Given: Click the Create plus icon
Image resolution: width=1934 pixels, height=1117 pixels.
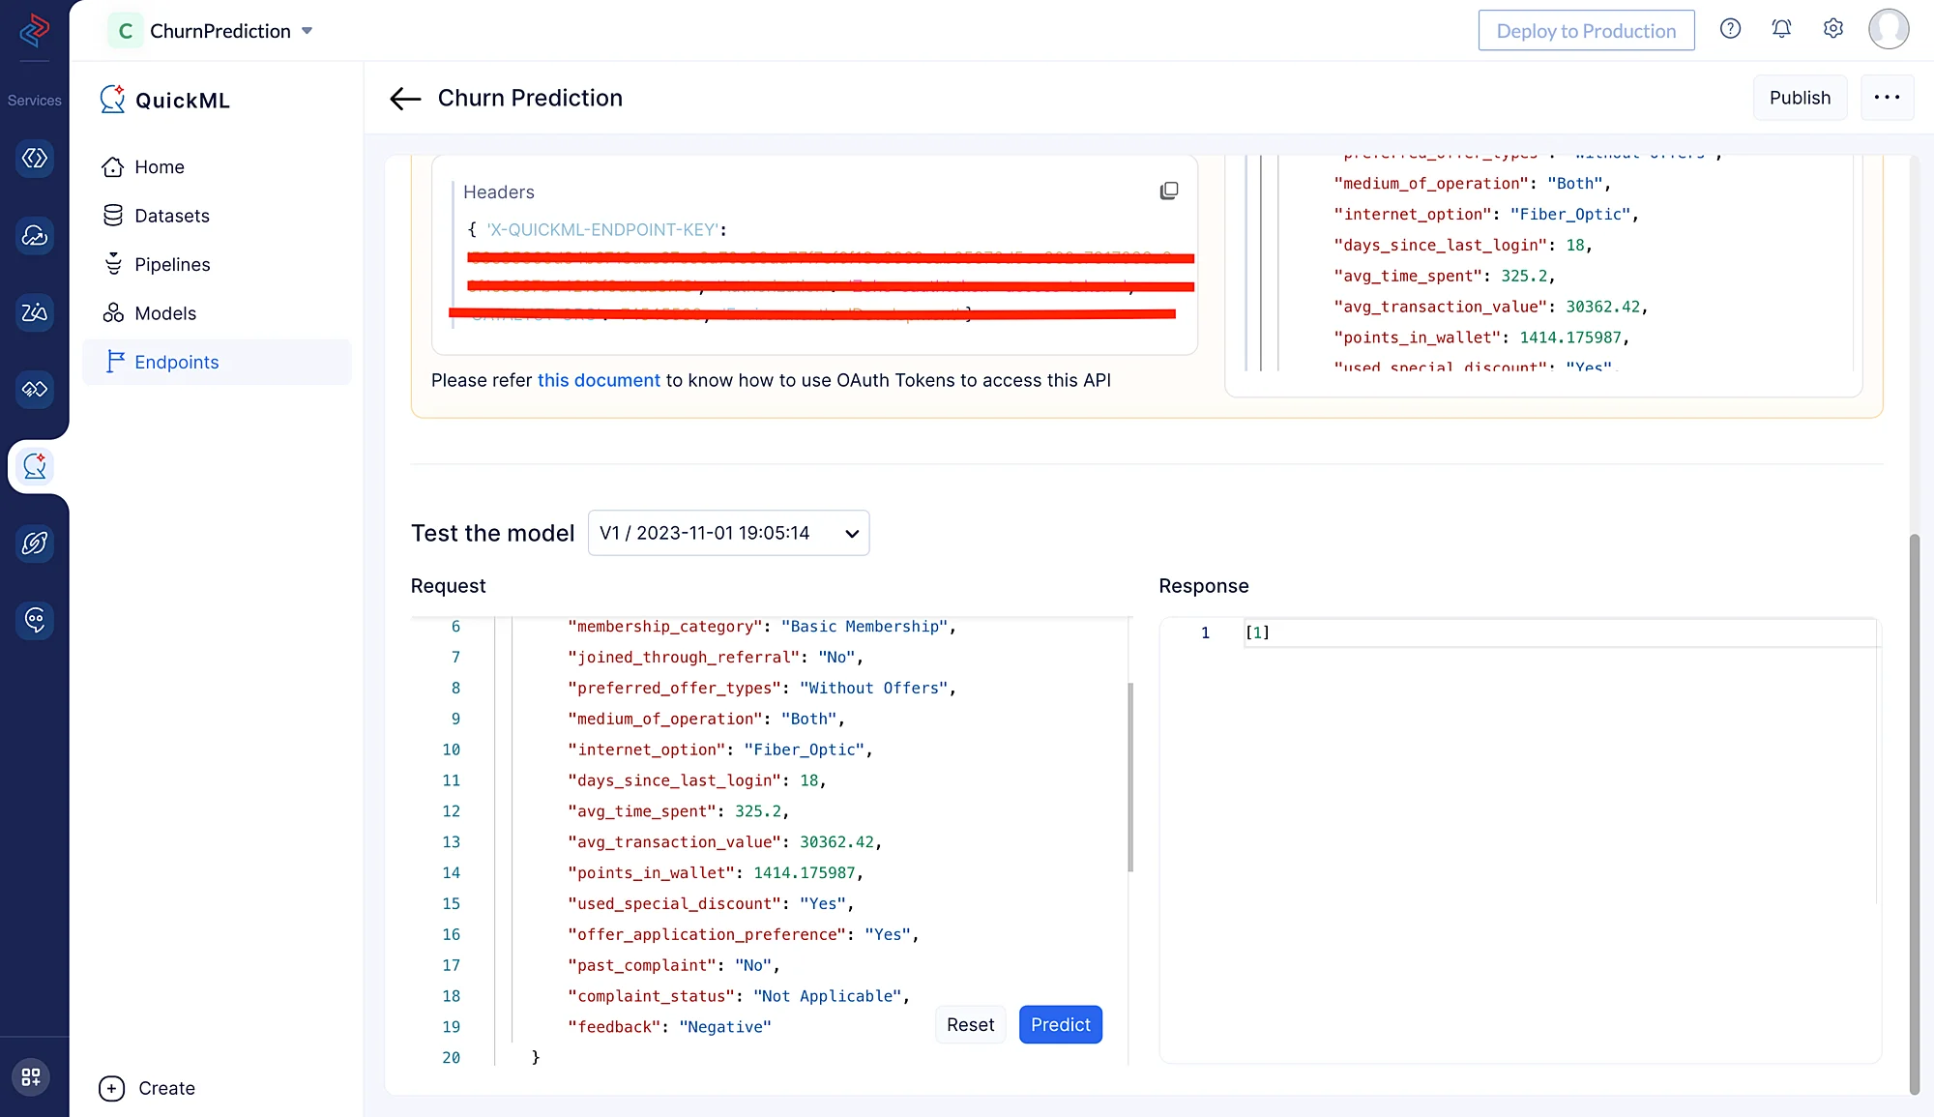Looking at the screenshot, I should pos(112,1088).
